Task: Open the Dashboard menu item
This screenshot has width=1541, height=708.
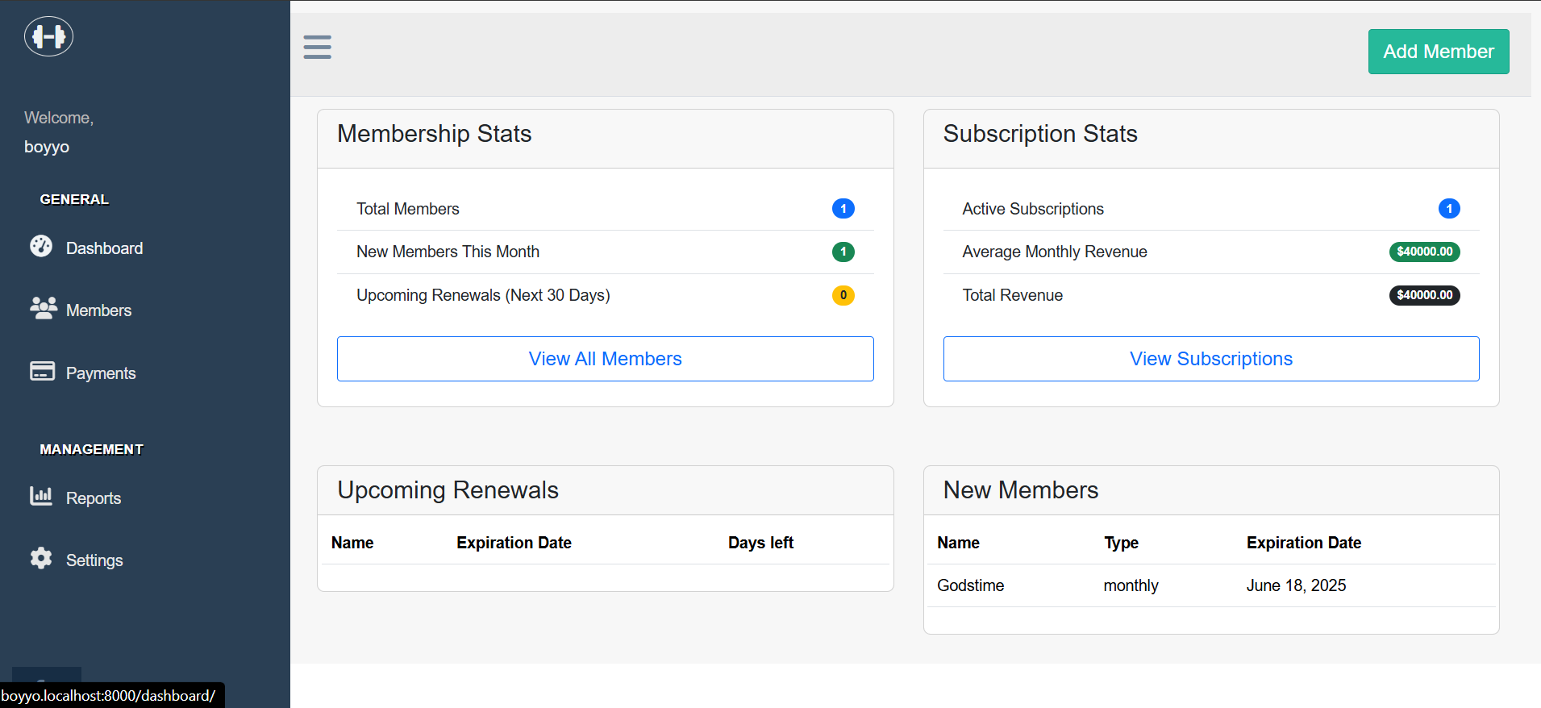Action: point(104,248)
